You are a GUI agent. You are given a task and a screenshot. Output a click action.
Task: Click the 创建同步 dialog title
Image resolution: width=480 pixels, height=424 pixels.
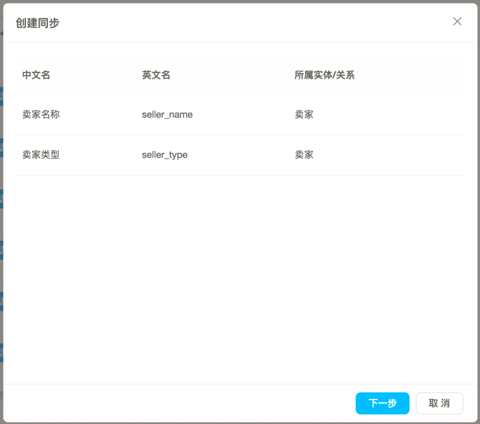(x=38, y=23)
